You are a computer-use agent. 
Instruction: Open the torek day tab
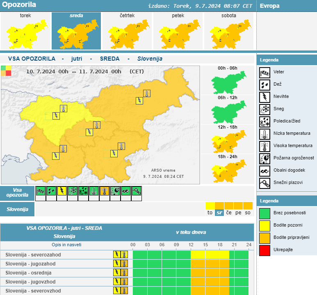[25, 31]
